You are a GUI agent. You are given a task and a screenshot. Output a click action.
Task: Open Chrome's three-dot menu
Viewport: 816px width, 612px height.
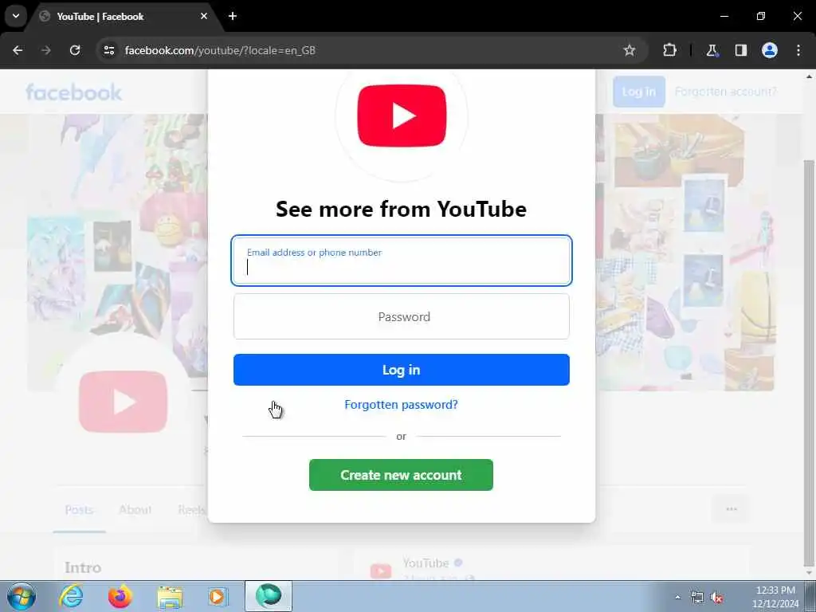[x=798, y=50]
